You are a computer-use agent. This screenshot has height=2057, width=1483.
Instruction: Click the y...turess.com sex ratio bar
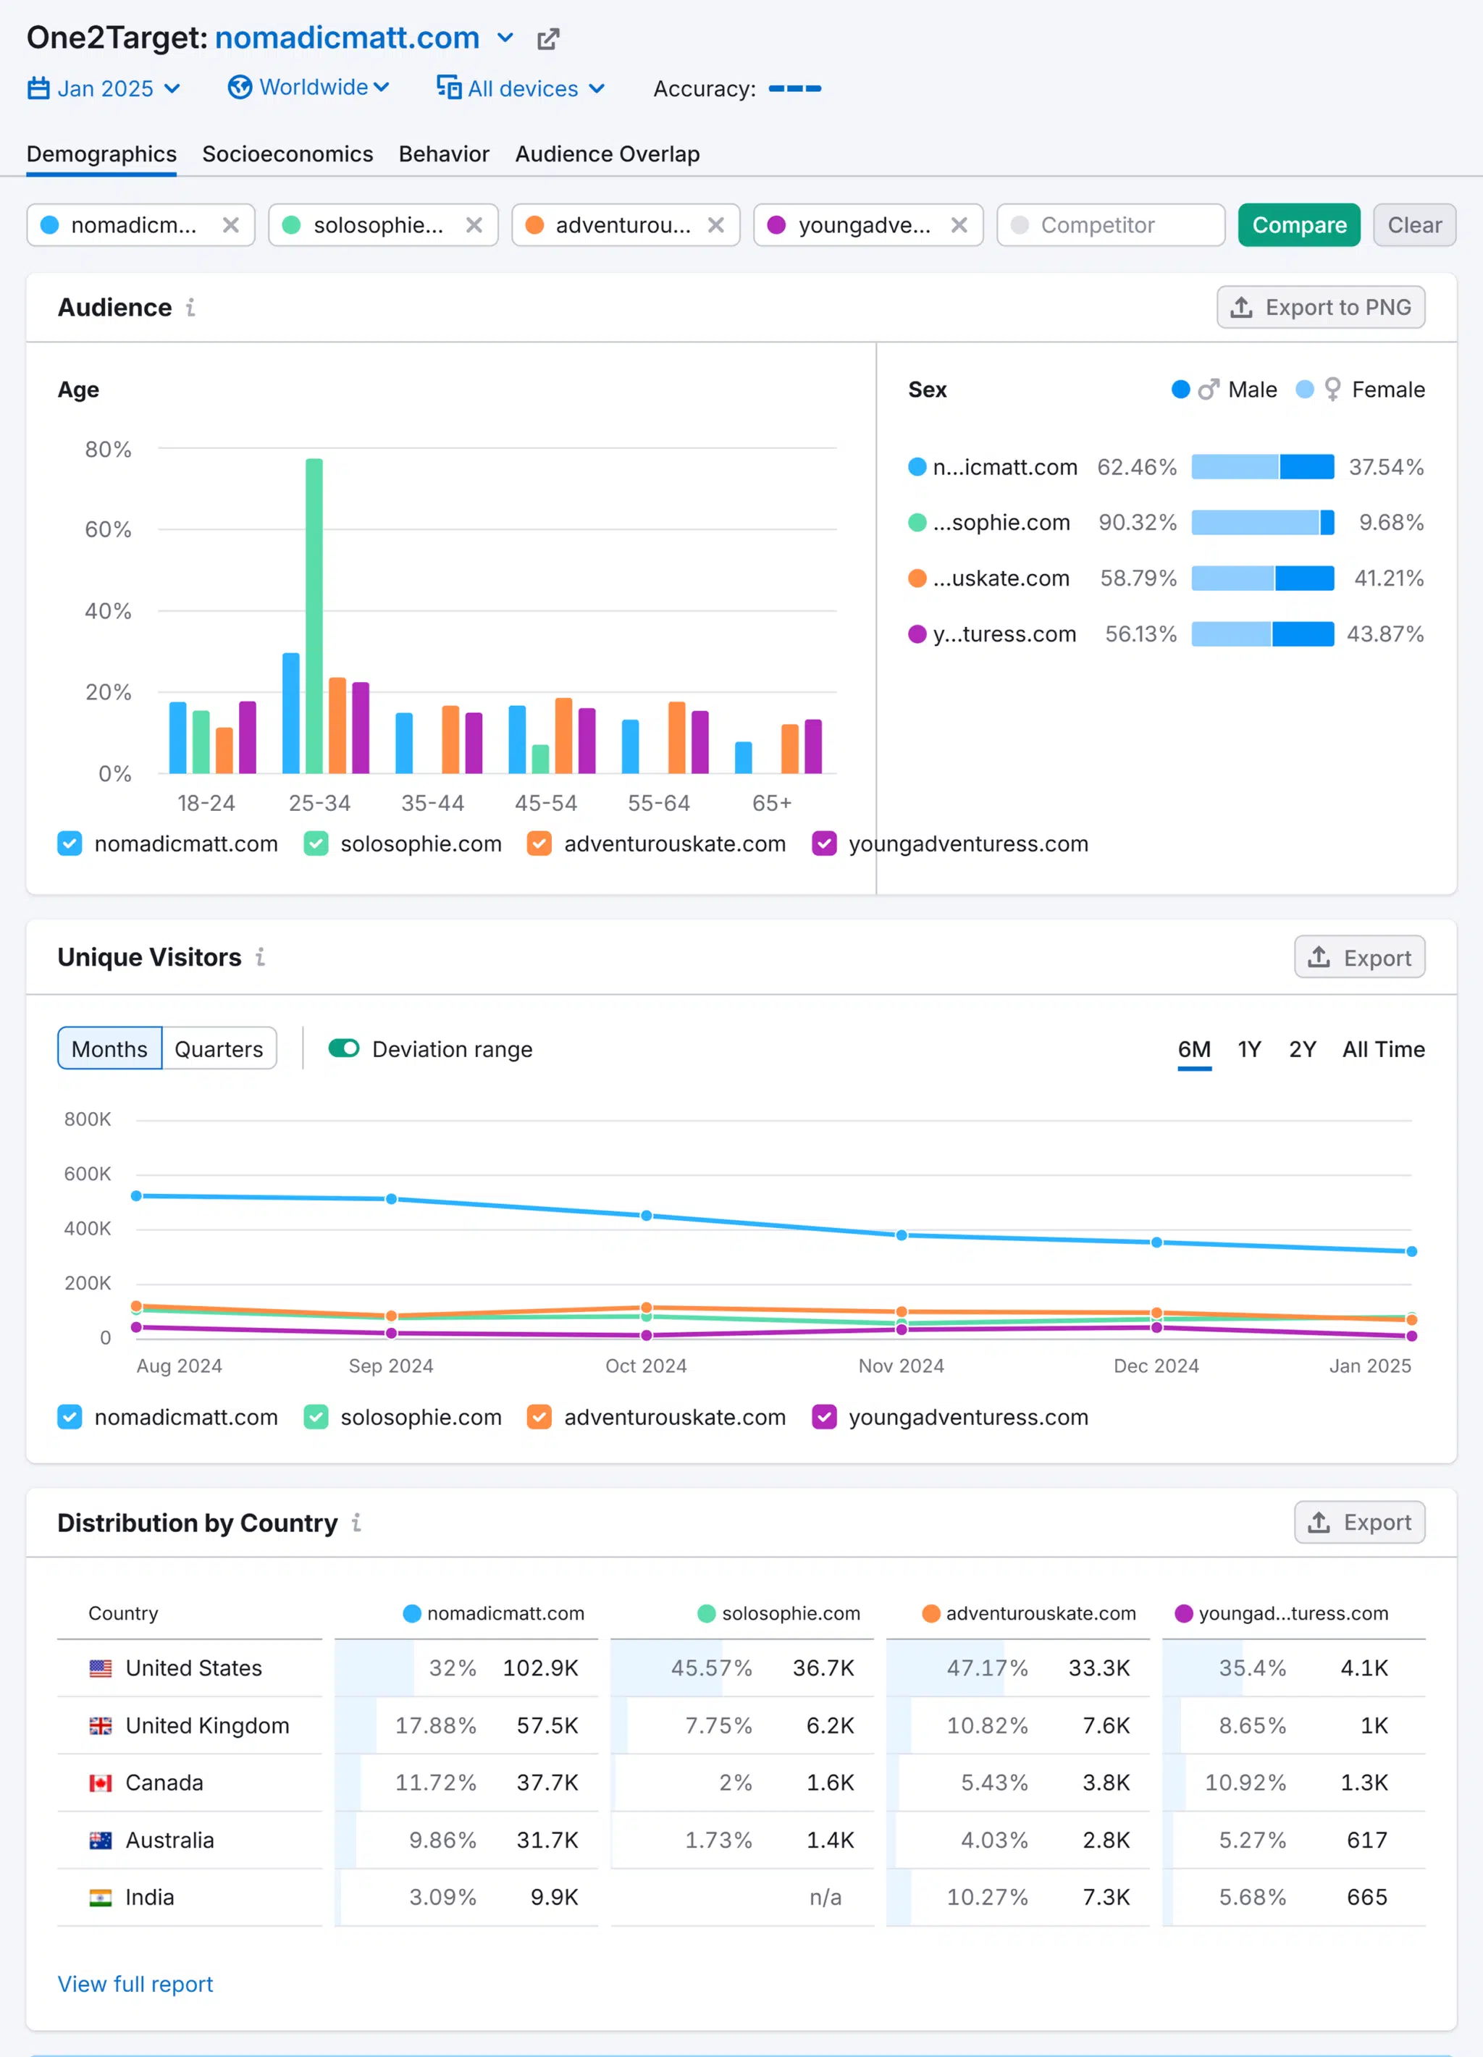point(1263,634)
